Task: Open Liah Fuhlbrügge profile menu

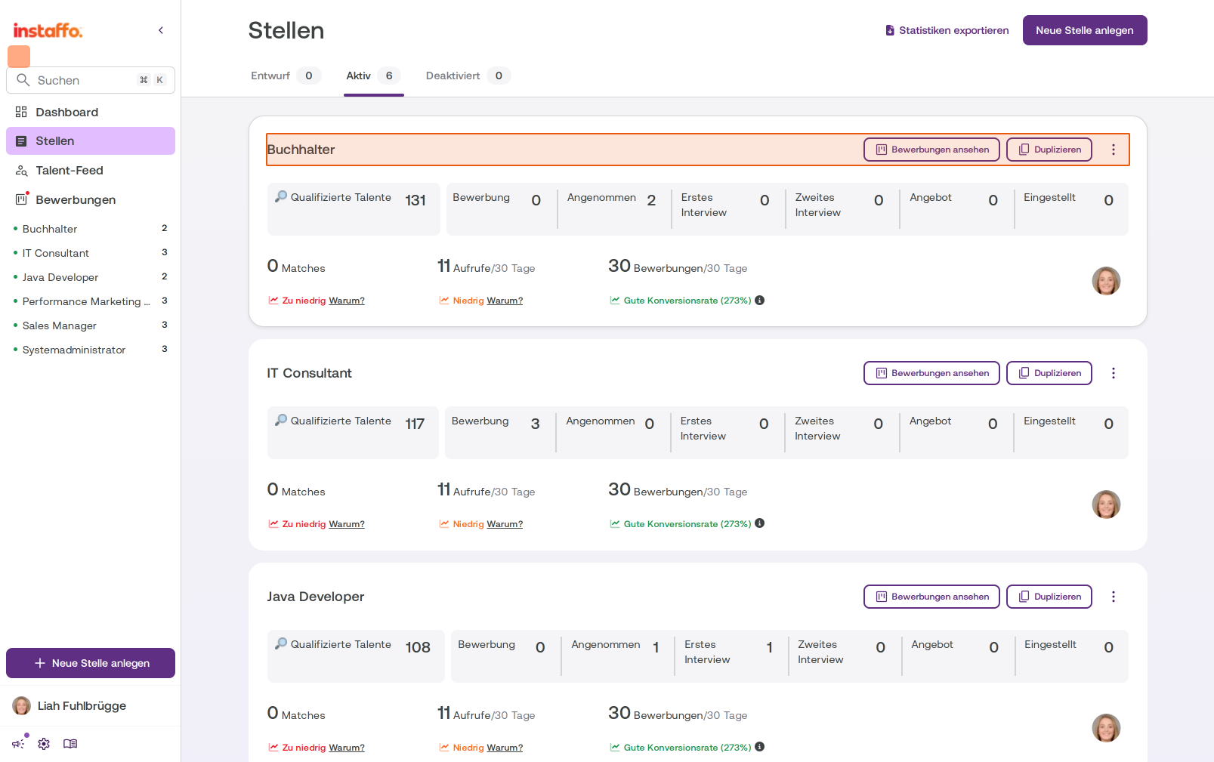Action: coord(91,706)
